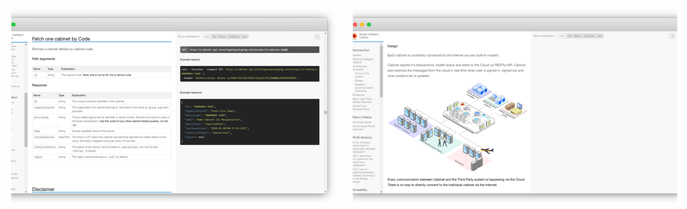687x209 pixels.
Task: Open the dropdown arrow in left window's top corner
Action: click(317, 37)
